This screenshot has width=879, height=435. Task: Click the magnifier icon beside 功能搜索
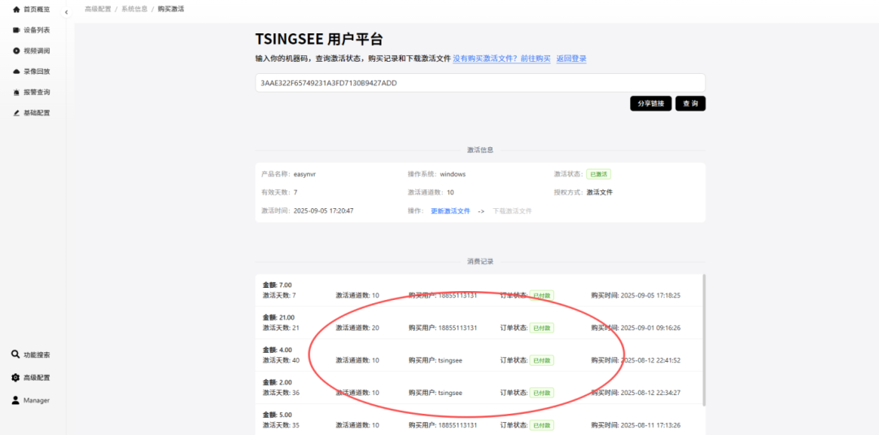[x=15, y=355]
